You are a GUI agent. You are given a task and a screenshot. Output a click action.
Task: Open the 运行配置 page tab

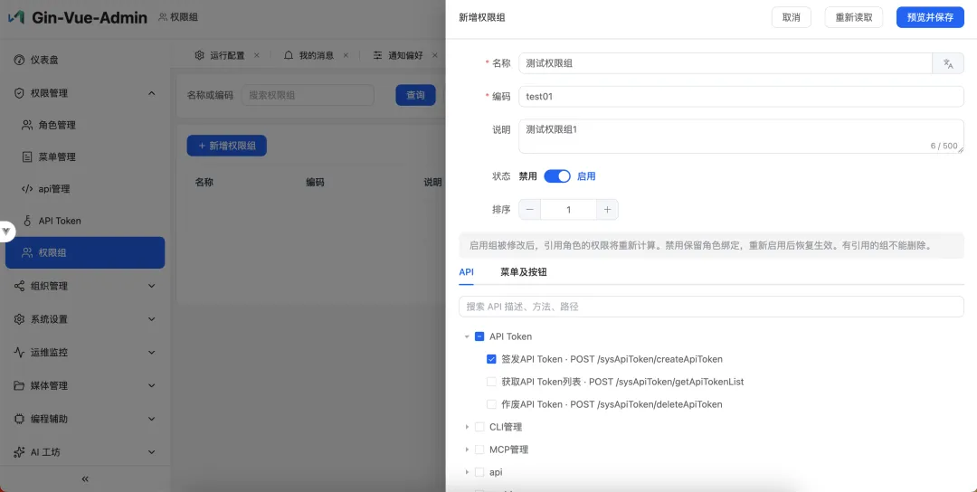click(227, 55)
